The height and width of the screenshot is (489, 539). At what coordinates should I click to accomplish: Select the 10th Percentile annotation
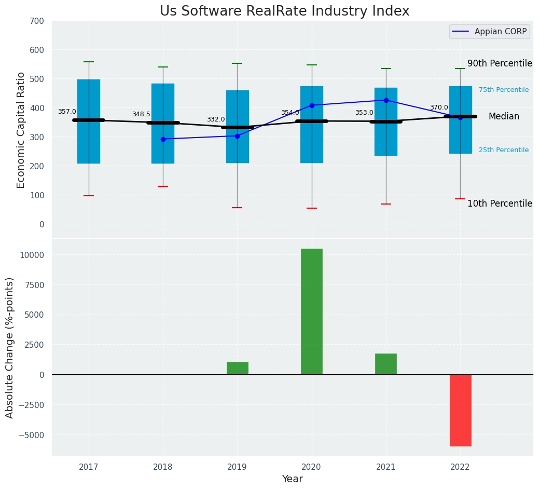click(499, 203)
